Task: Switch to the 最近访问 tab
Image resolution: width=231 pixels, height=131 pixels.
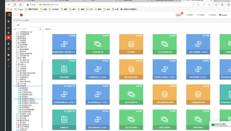Action: [48, 29]
